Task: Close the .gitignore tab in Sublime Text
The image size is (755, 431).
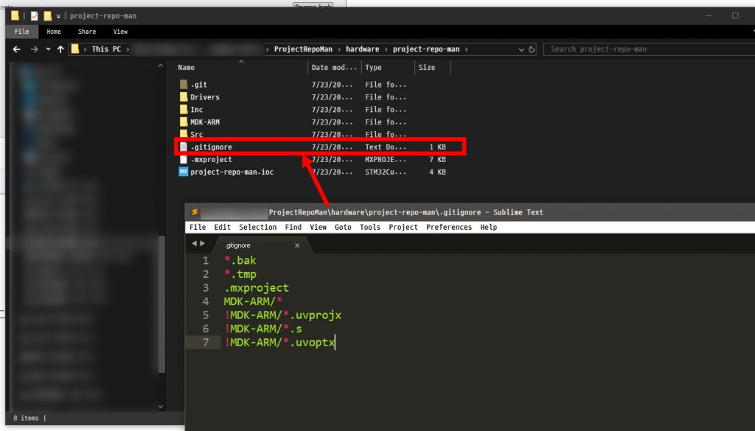Action: pyautogui.click(x=297, y=245)
